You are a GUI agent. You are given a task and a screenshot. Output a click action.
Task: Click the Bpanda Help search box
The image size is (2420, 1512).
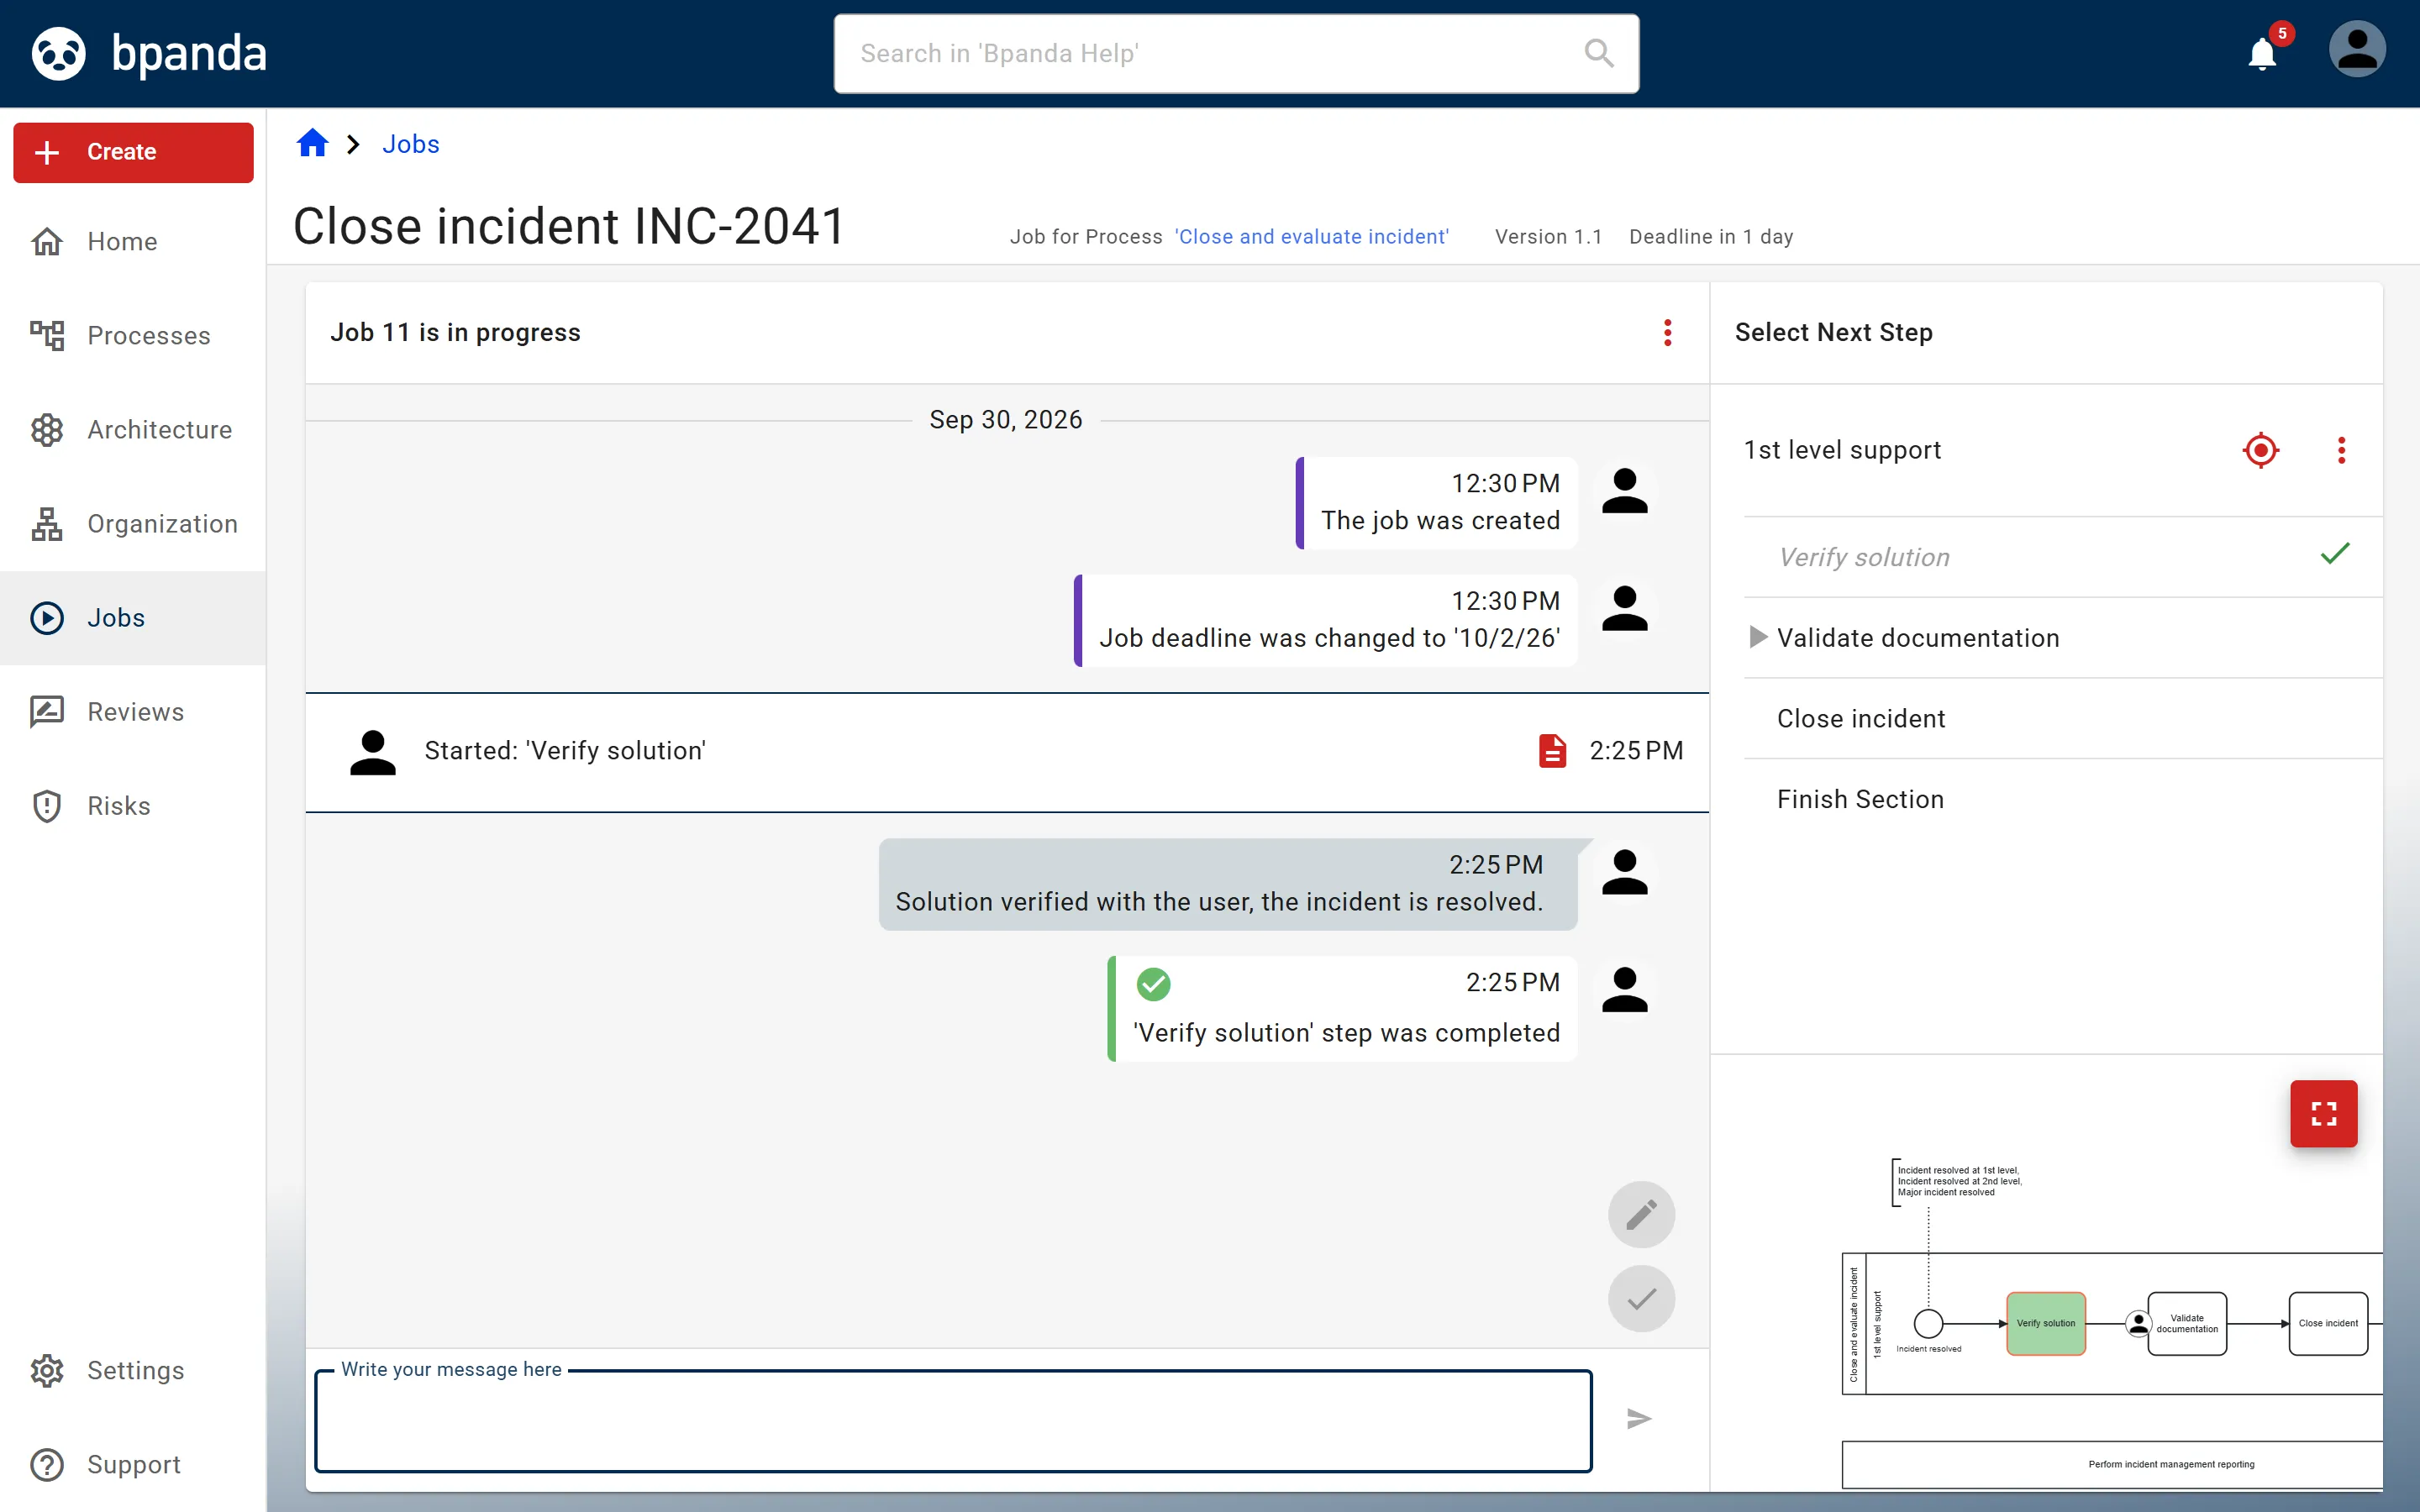[x=1236, y=53]
